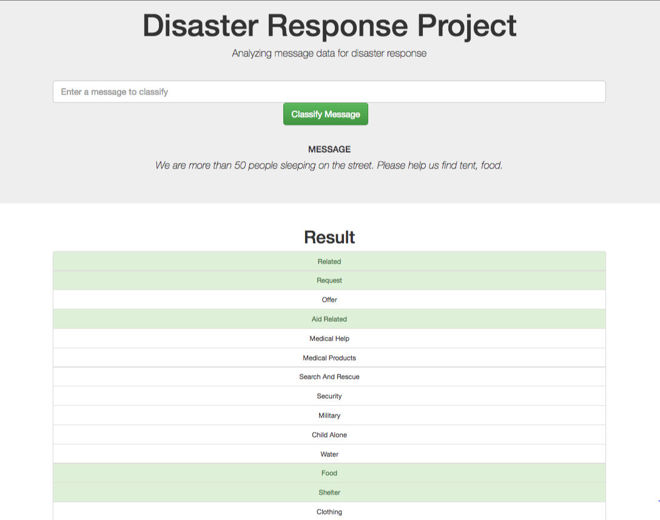The image size is (660, 520).
Task: Click the MESSAGE label
Action: 329,149
